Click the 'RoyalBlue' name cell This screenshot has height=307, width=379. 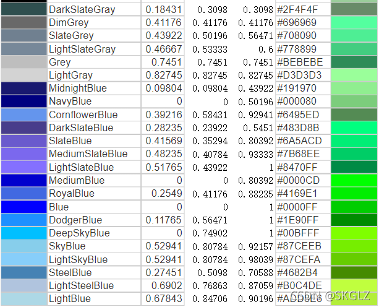point(94,193)
